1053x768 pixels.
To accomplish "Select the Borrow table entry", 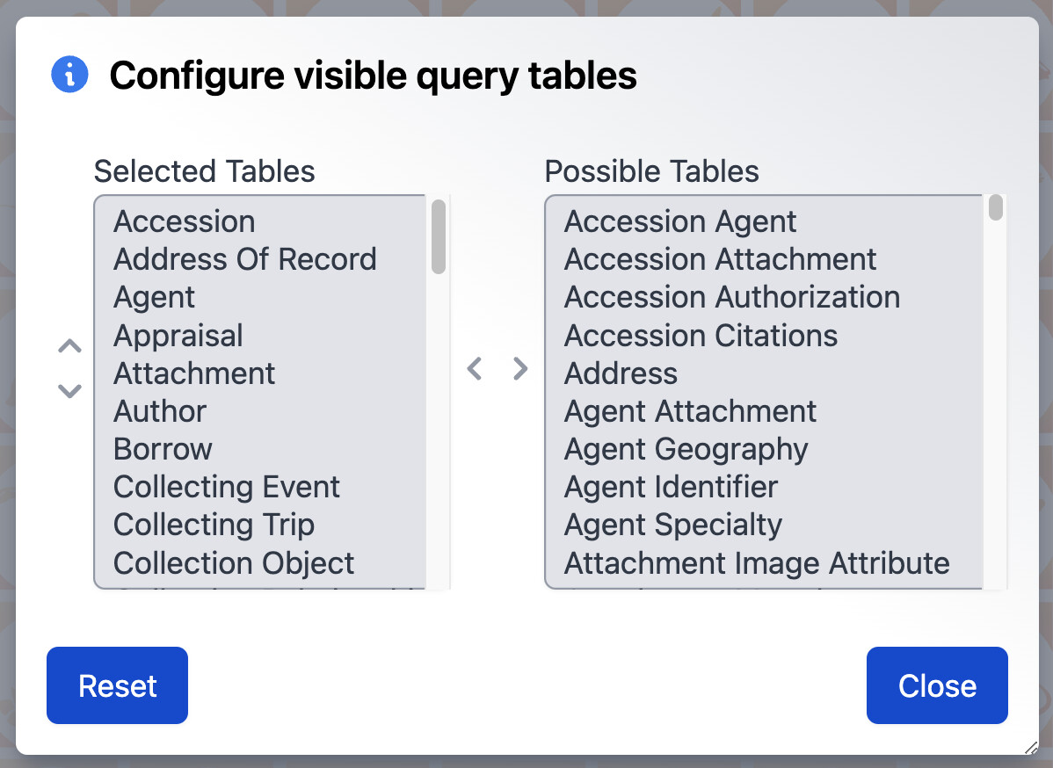I will pos(163,449).
